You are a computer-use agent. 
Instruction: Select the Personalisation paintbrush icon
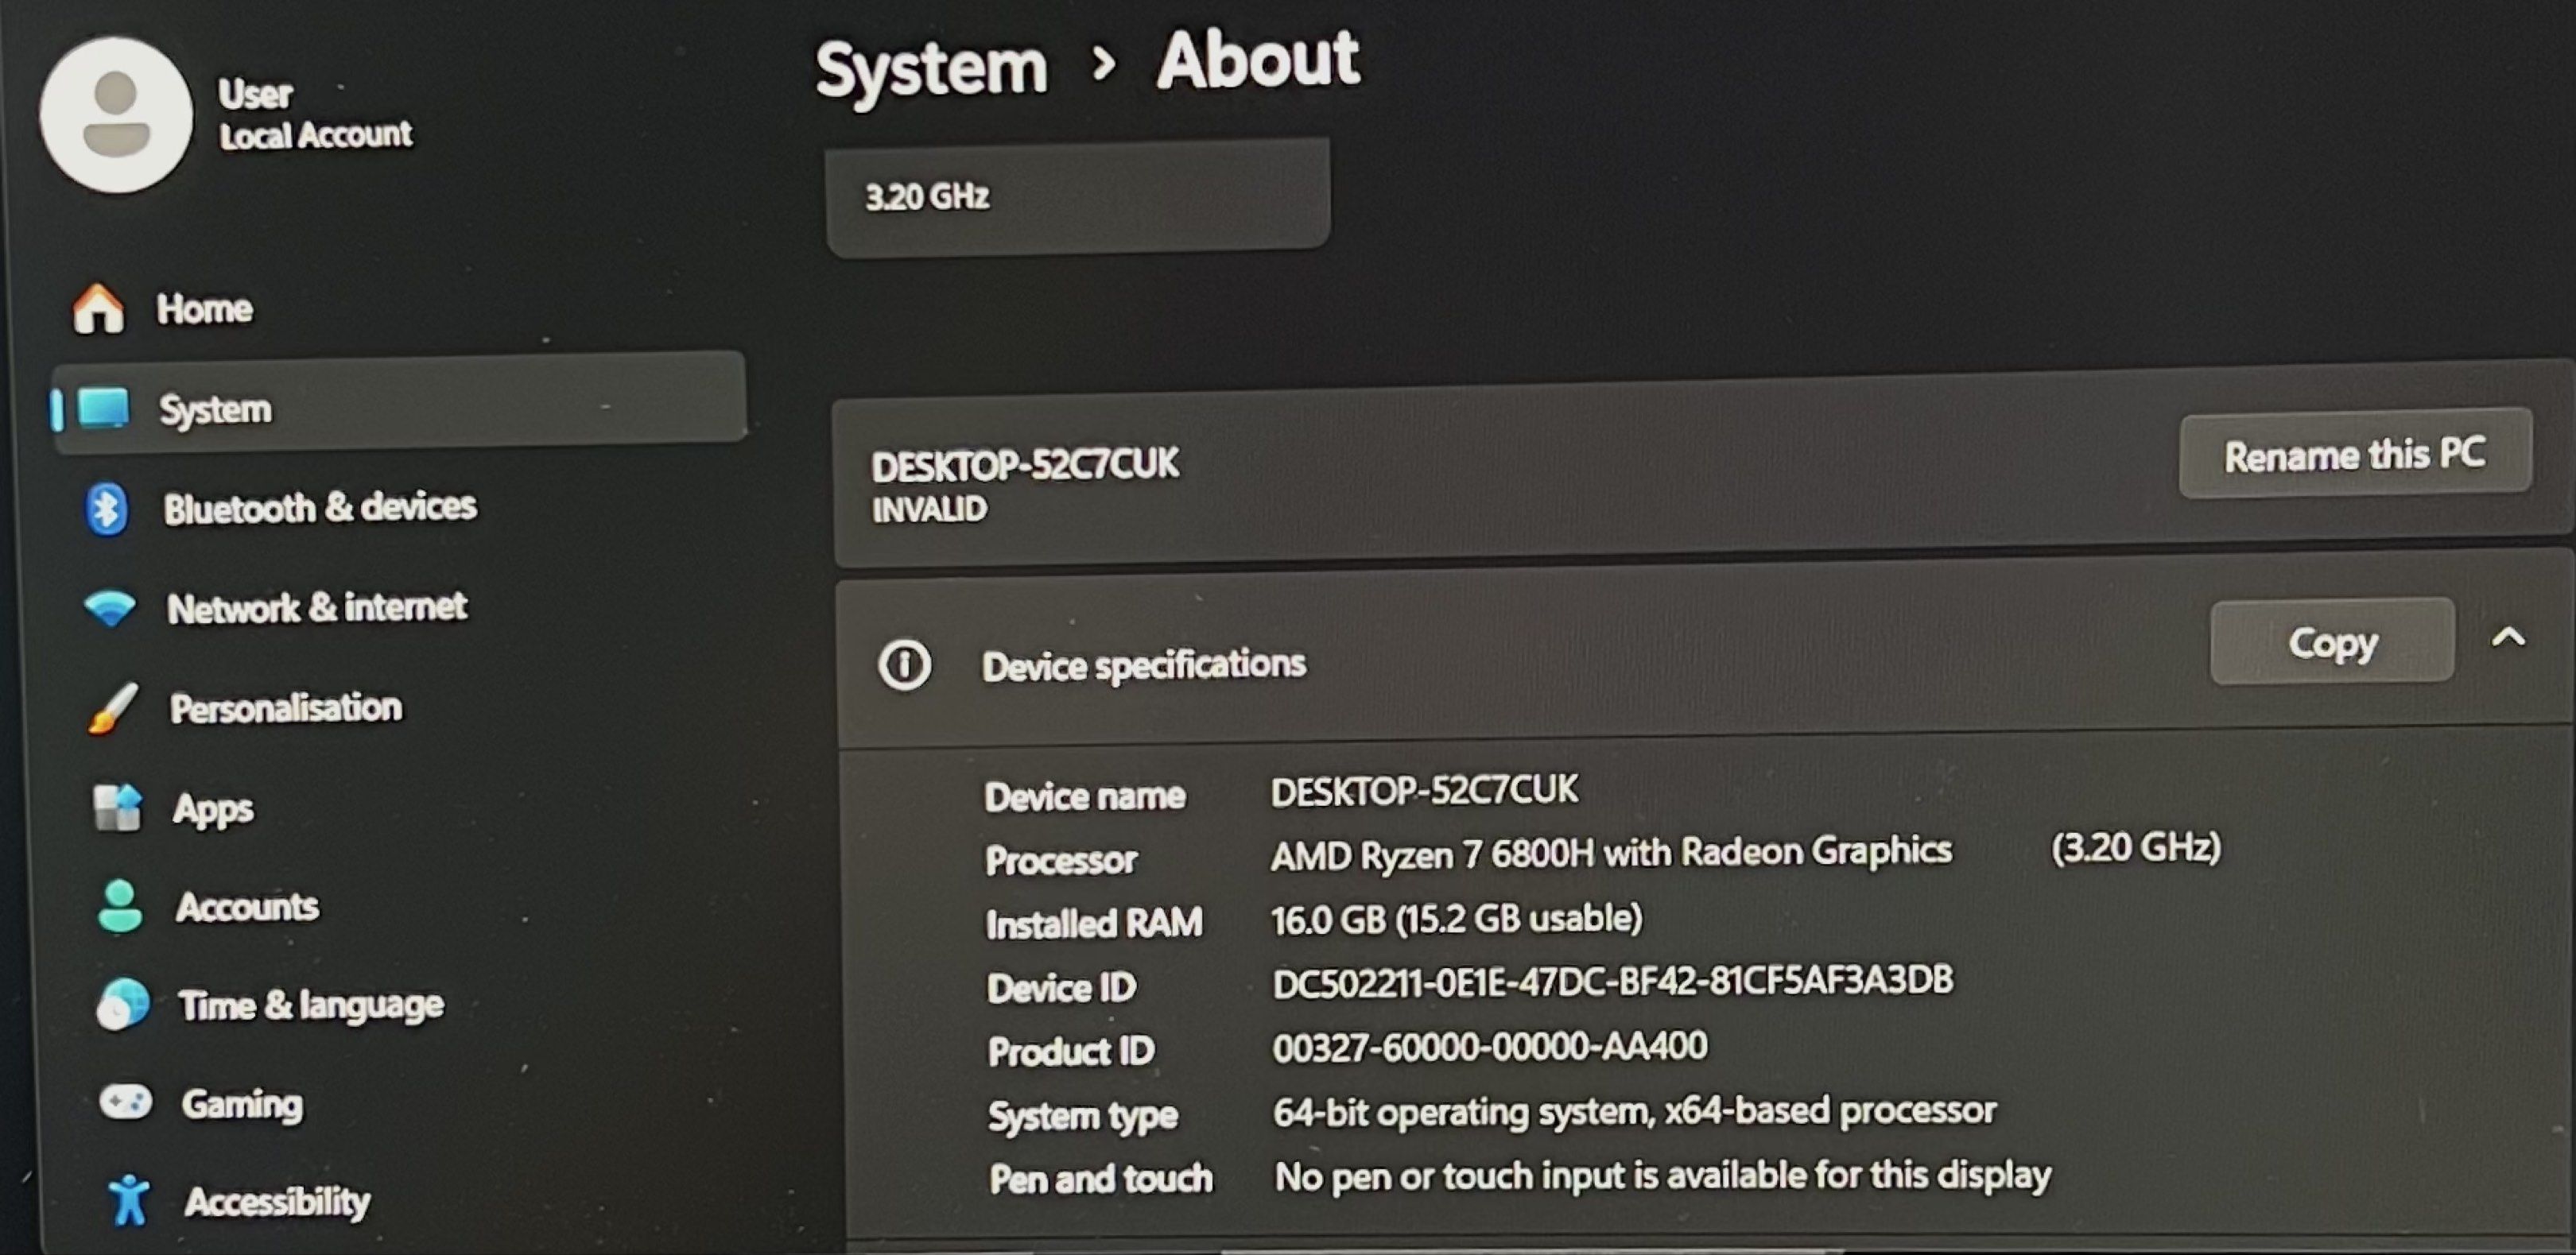point(112,706)
